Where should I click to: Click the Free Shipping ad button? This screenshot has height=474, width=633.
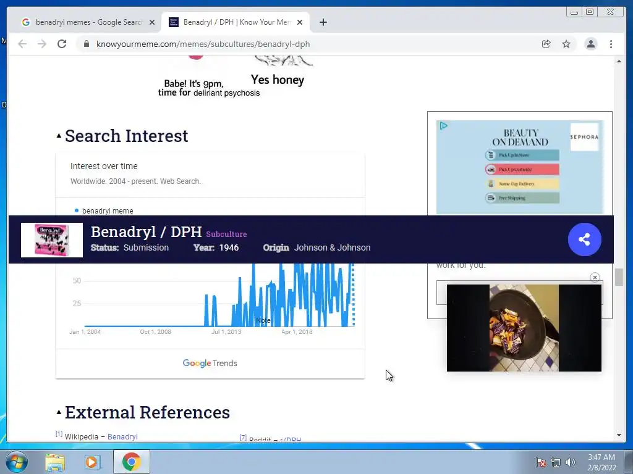(522, 198)
